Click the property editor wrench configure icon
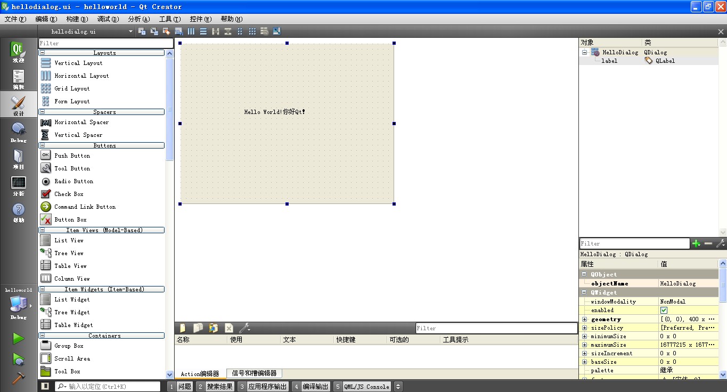This screenshot has width=727, height=392. (x=721, y=243)
